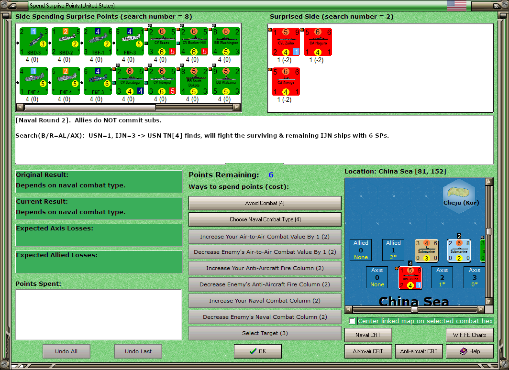
Task: Decrease Enemy's Air-to-Air Combat Value By 1
Action: (265, 252)
